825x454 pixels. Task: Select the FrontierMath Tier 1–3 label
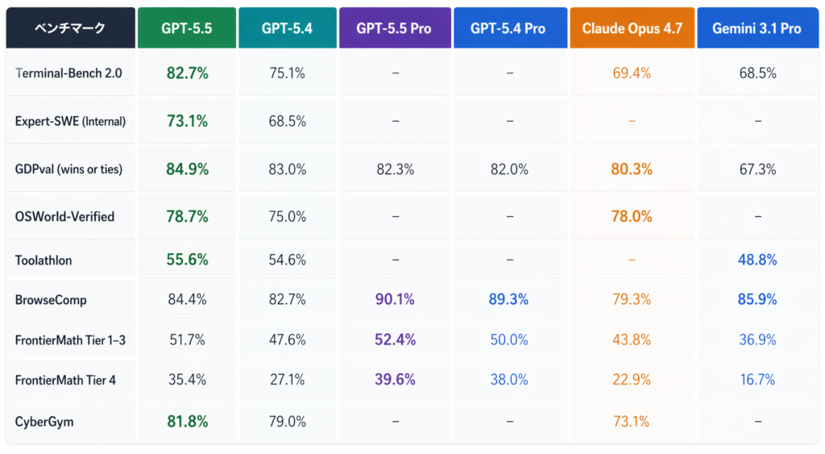[x=70, y=340]
